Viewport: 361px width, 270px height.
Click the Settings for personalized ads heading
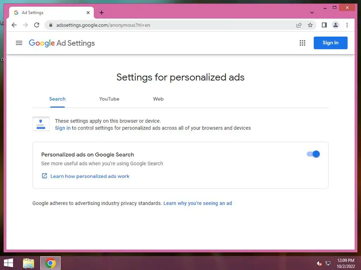180,77
